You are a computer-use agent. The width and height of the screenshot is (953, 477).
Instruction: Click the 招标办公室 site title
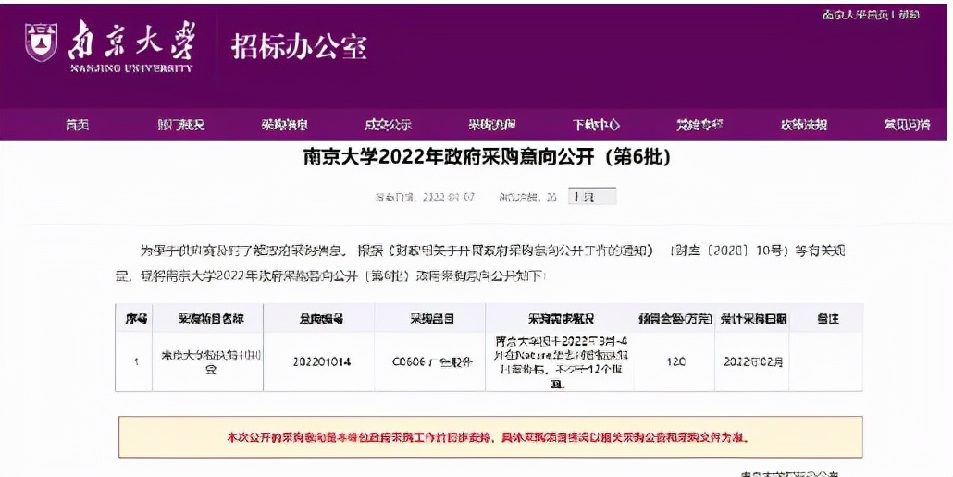click(x=299, y=47)
